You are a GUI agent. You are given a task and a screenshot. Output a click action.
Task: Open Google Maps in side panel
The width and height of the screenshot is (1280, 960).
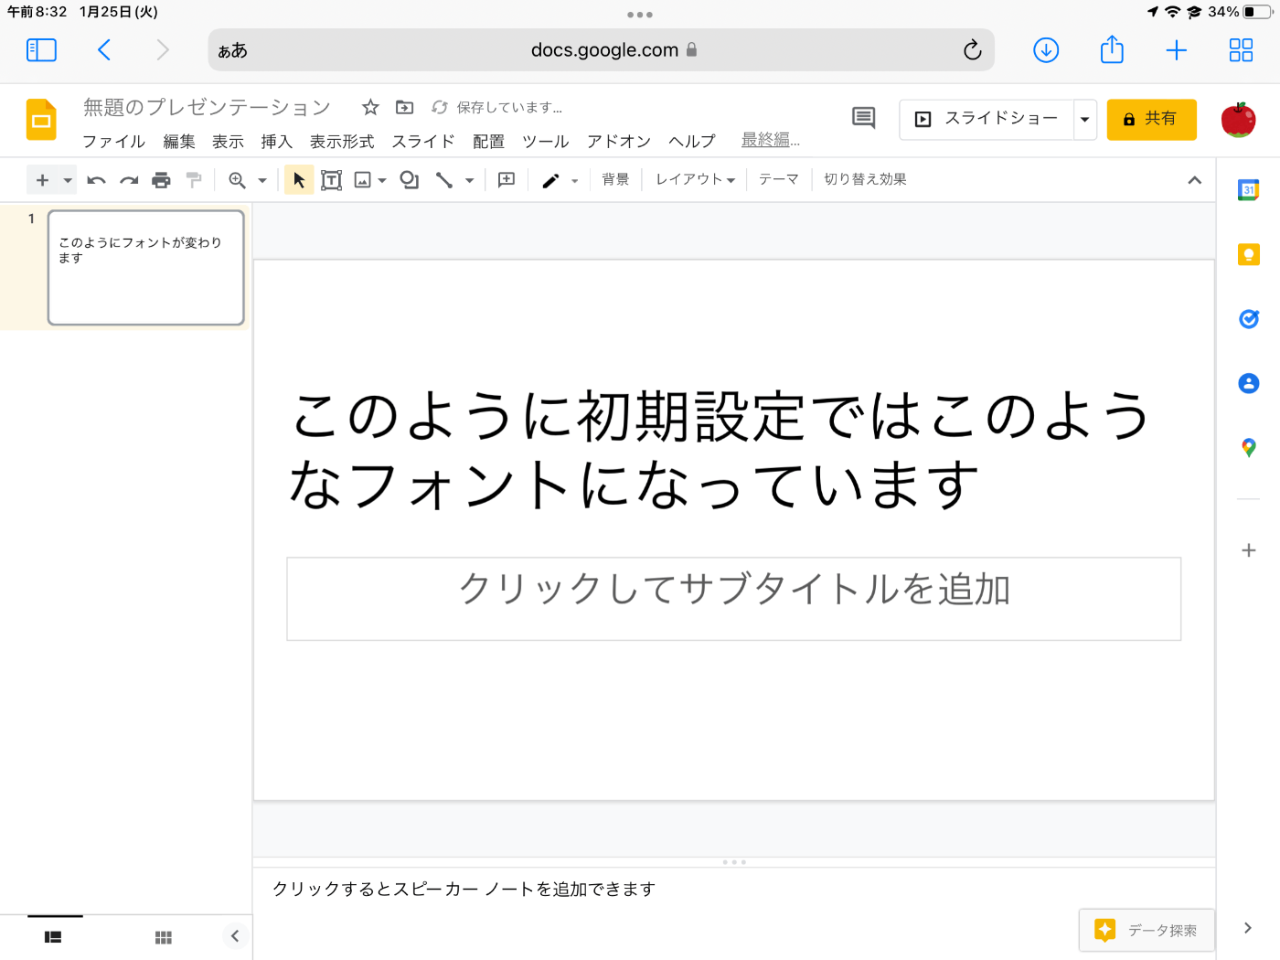pos(1249,448)
